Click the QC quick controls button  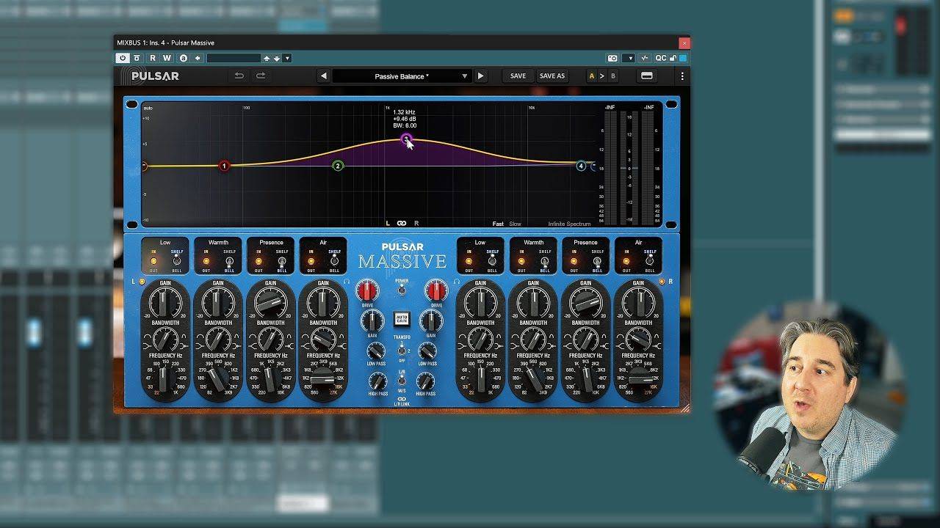(x=660, y=58)
